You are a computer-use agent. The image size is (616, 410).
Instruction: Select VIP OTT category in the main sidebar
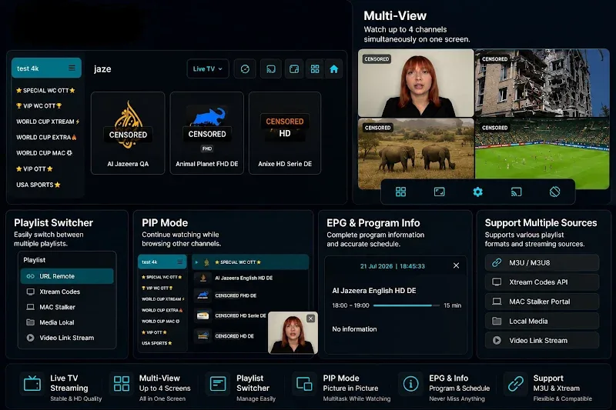click(x=34, y=168)
